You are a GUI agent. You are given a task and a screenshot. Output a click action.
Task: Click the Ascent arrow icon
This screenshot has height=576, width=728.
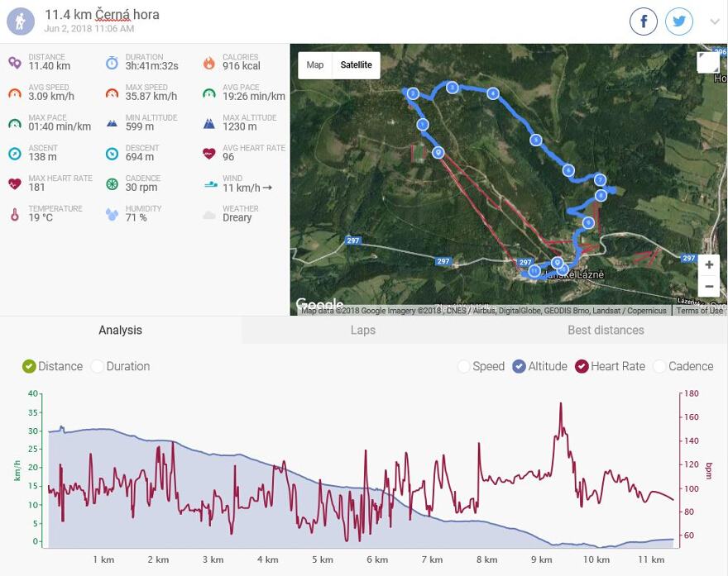15,154
